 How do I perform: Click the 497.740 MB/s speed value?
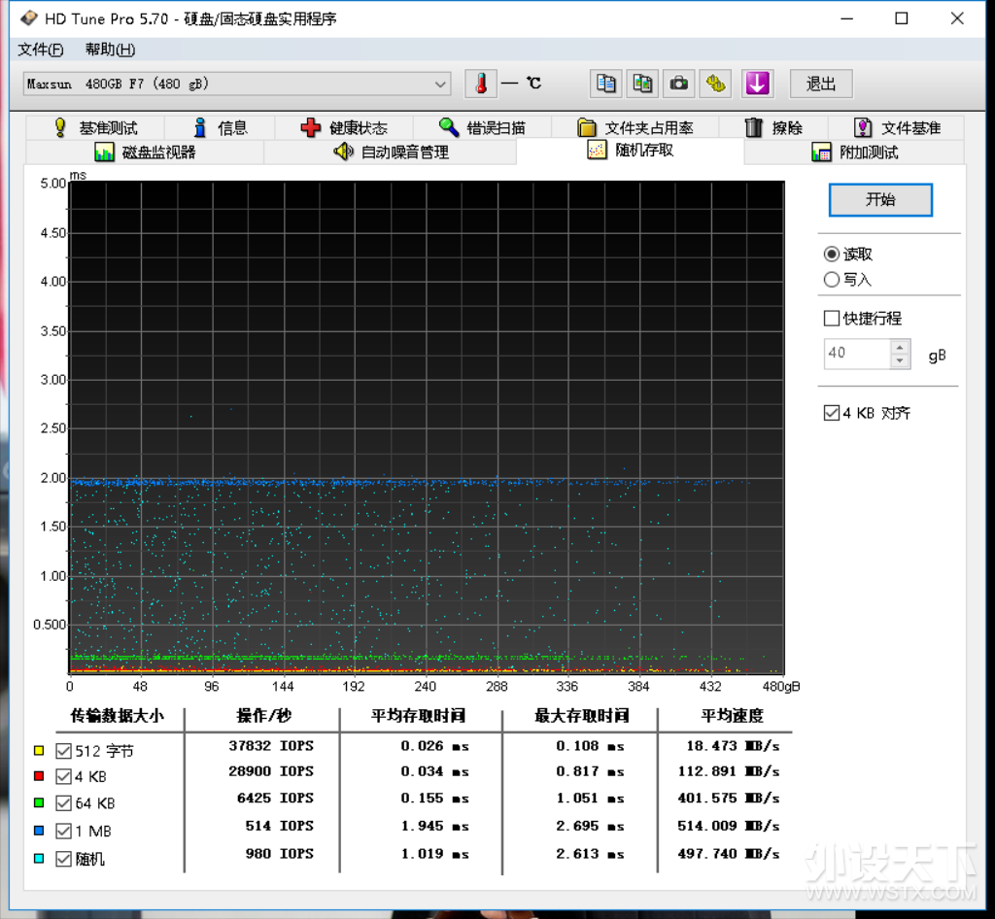(729, 854)
